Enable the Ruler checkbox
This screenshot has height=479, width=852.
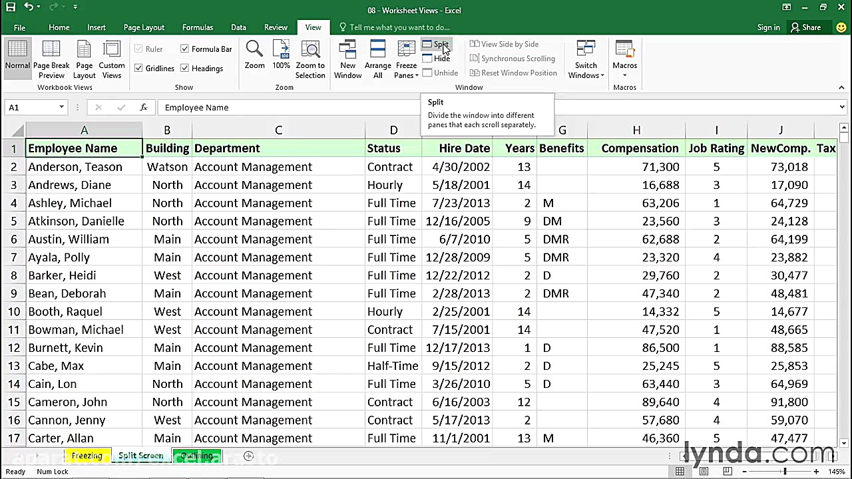click(138, 49)
